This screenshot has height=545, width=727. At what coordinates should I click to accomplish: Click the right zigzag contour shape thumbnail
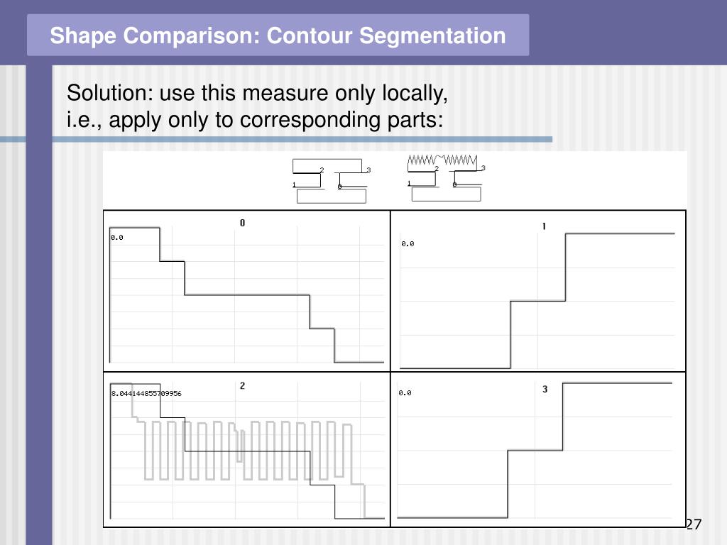tap(446, 178)
